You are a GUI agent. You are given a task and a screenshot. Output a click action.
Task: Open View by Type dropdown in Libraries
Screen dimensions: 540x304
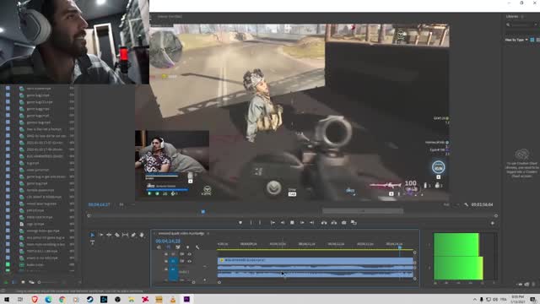[x=516, y=40]
